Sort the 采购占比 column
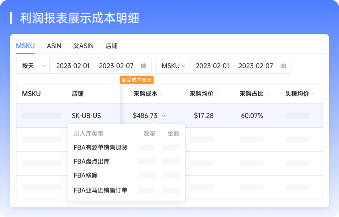Image resolution: width=339 pixels, height=217 pixels. tap(267, 94)
